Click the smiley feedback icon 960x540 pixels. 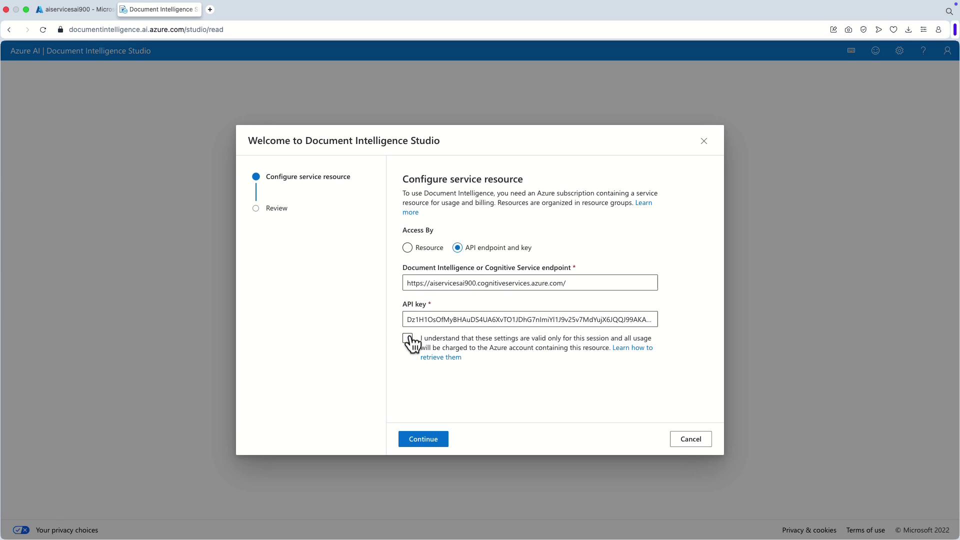tap(875, 50)
